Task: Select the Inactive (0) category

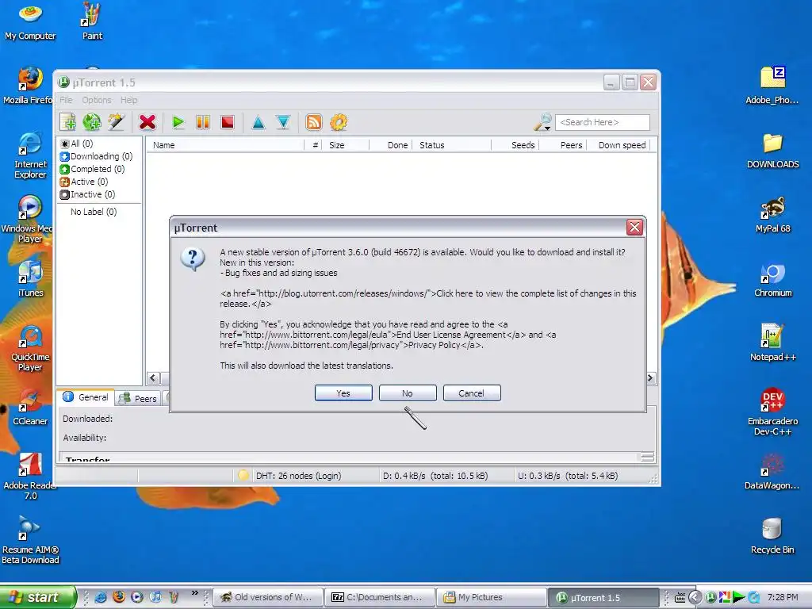Action: tap(87, 195)
